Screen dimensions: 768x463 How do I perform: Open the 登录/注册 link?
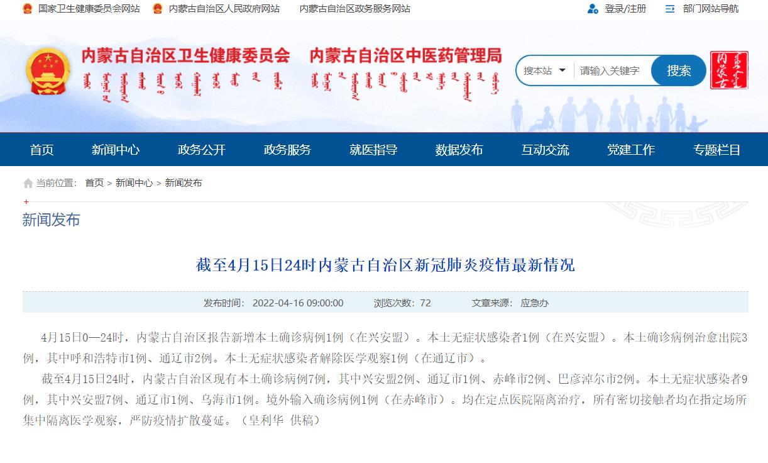pos(625,9)
